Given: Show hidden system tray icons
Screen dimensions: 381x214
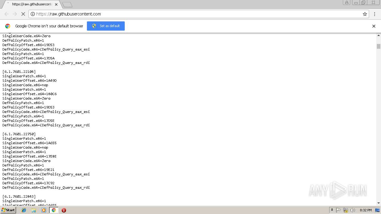Looking at the screenshot, I should tap(332, 210).
